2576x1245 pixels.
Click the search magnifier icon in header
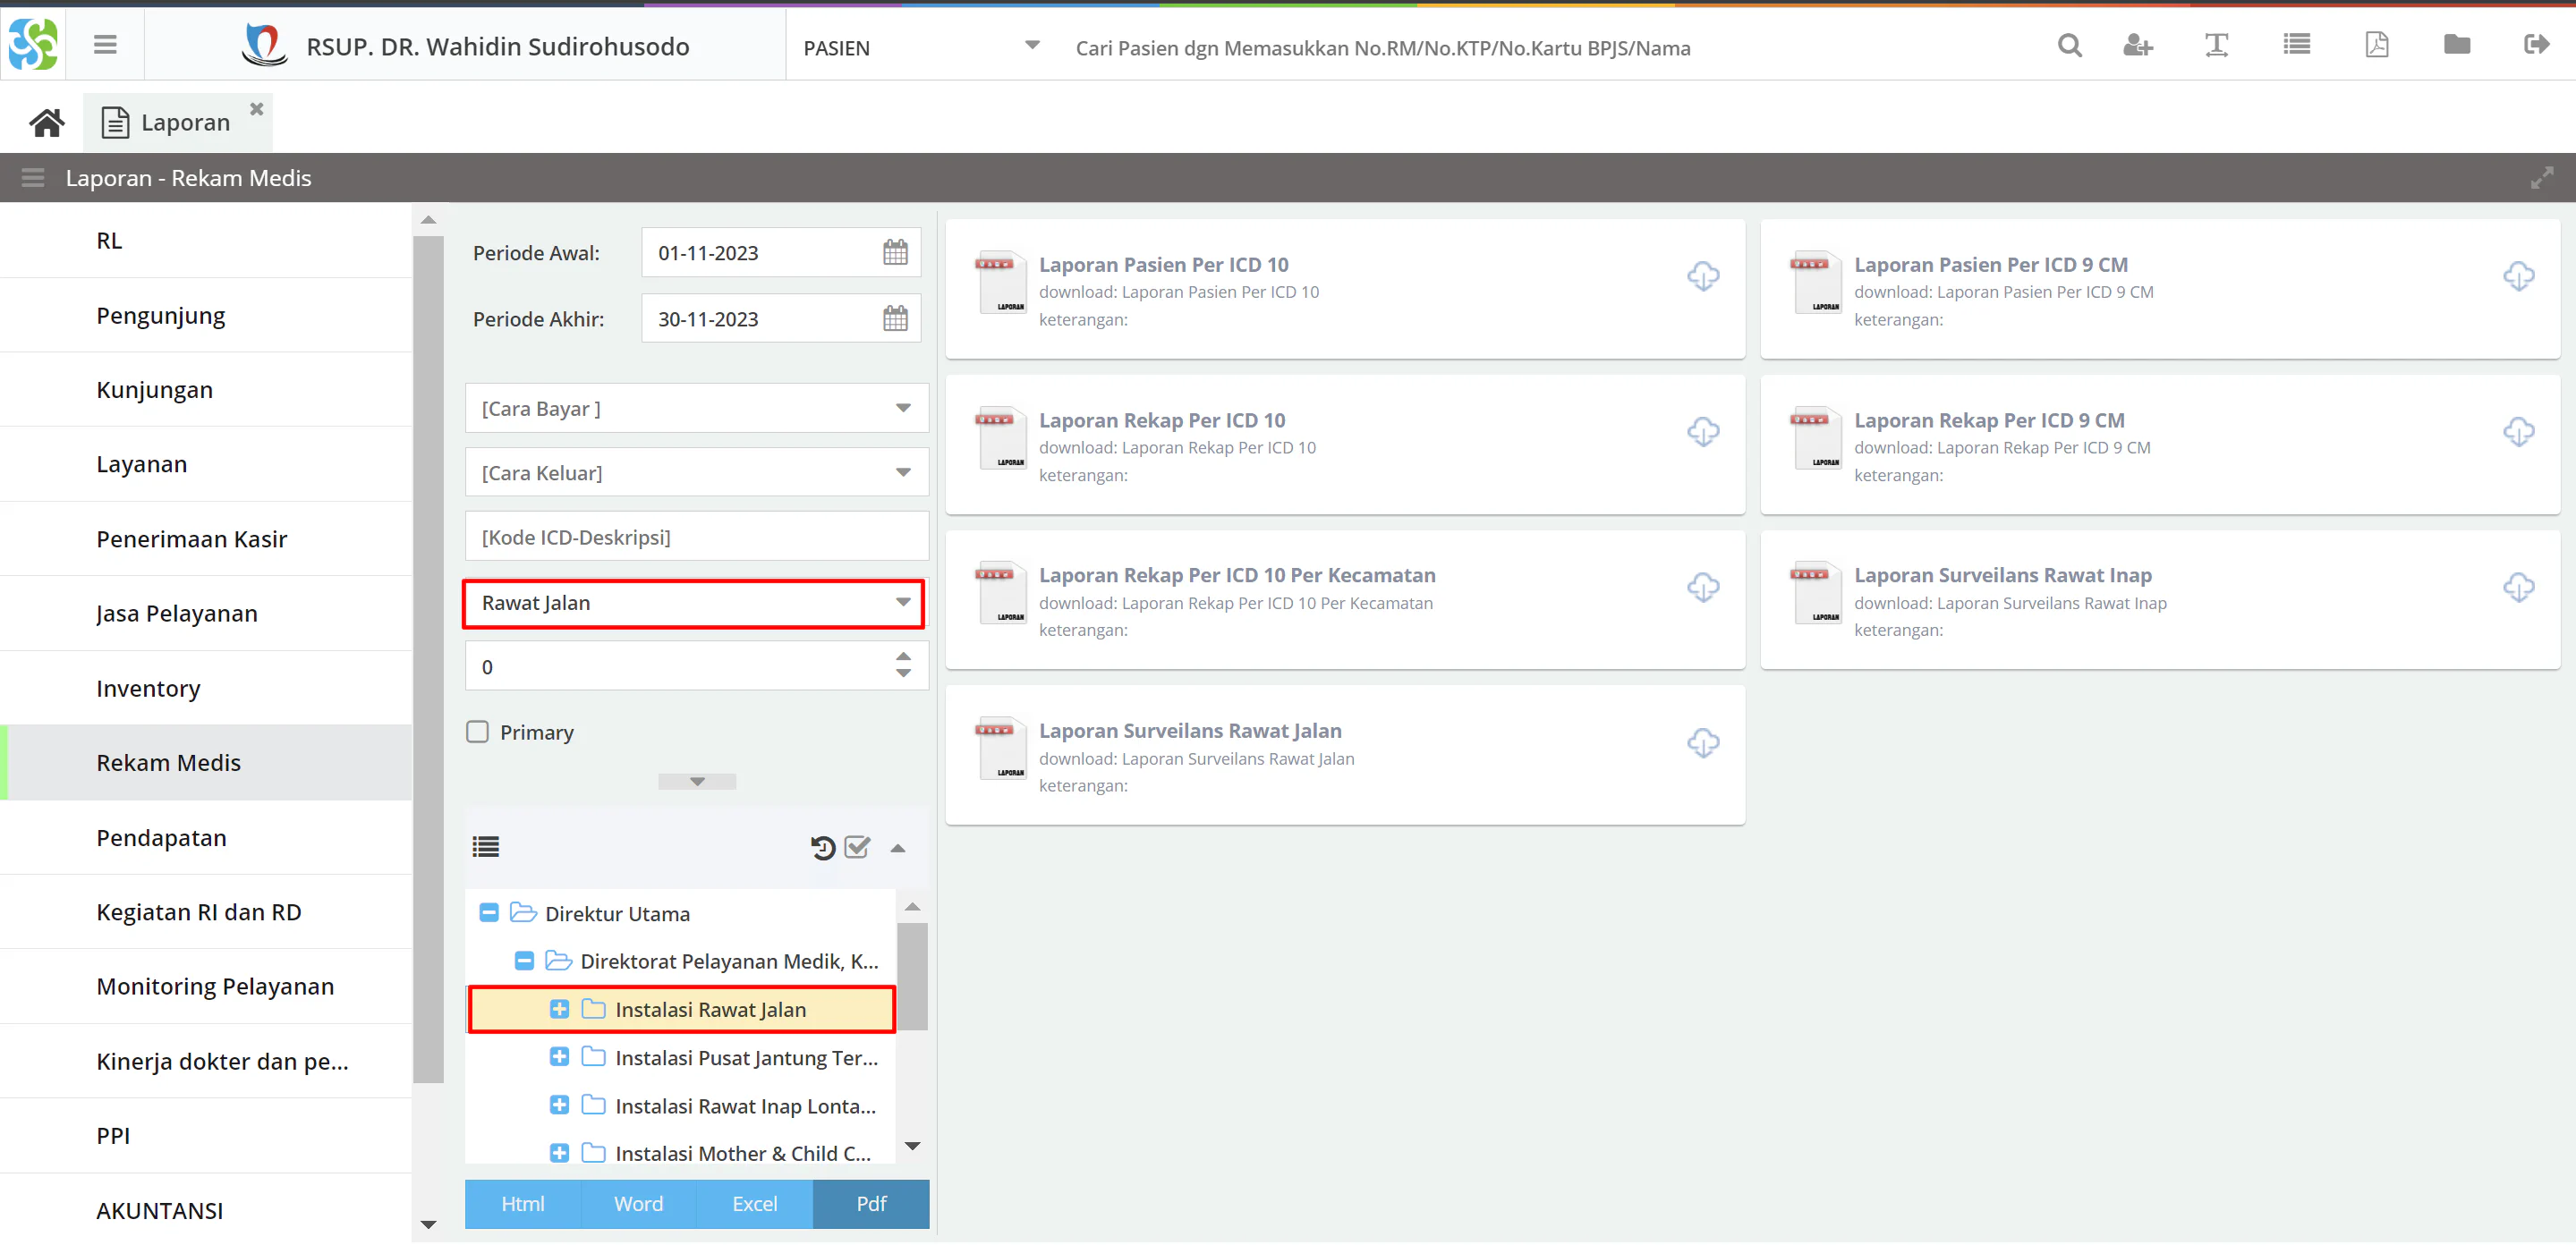(2069, 46)
